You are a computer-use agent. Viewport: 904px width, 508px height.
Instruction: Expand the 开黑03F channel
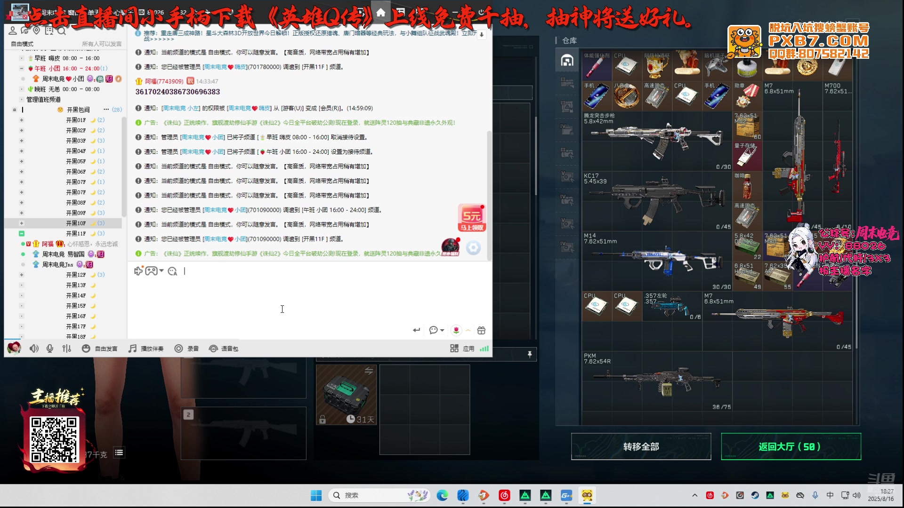pyautogui.click(x=22, y=141)
